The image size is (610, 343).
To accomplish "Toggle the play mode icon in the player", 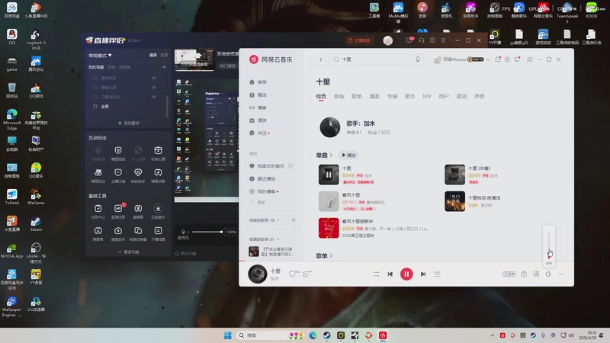I will click(376, 274).
